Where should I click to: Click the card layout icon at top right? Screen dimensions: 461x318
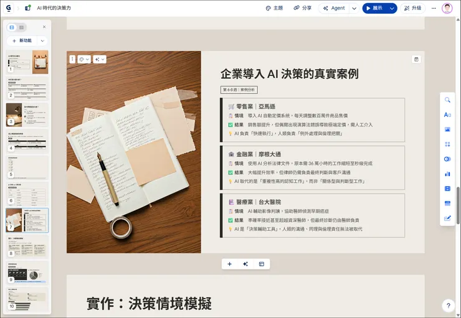[x=416, y=59]
